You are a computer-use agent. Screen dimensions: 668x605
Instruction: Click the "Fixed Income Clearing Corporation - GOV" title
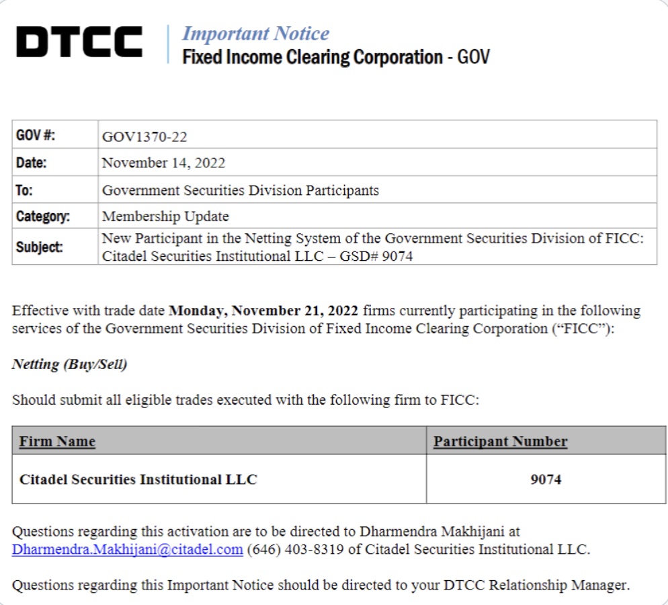click(335, 57)
